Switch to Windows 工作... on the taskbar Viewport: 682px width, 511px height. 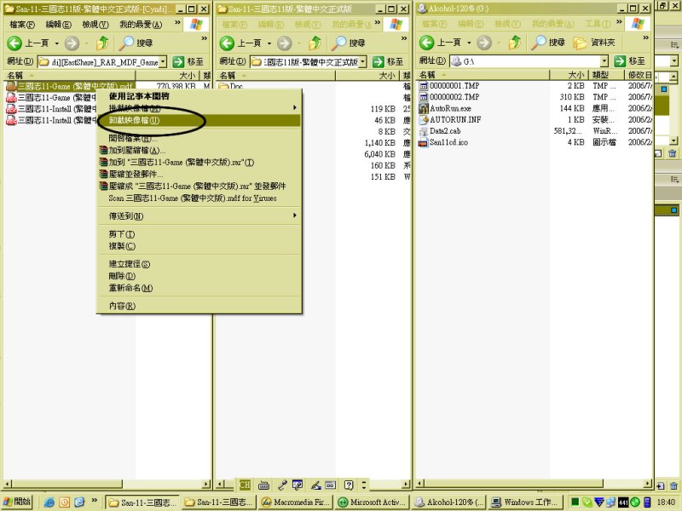(525, 502)
